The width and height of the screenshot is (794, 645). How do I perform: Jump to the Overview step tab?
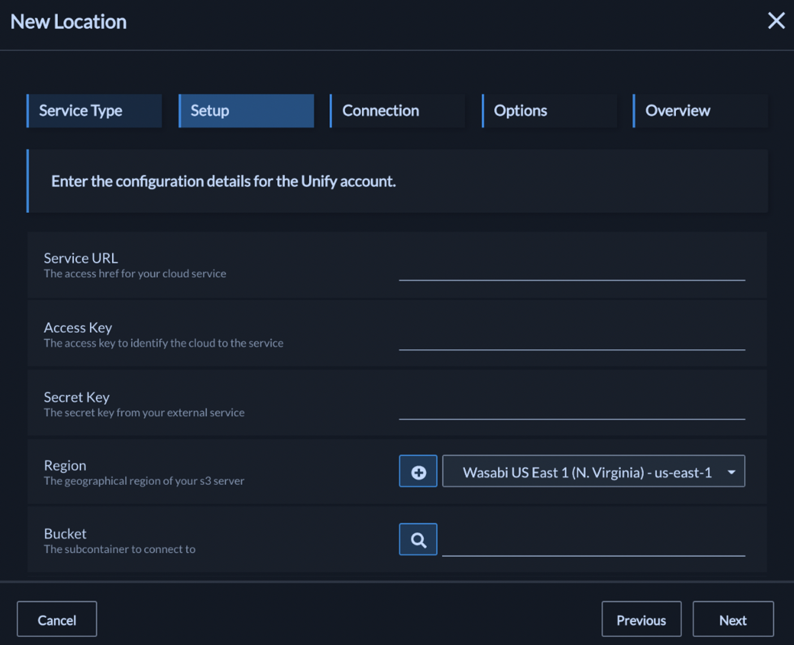(x=700, y=111)
